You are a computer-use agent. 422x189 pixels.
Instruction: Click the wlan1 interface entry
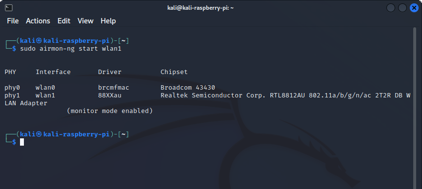(45, 95)
